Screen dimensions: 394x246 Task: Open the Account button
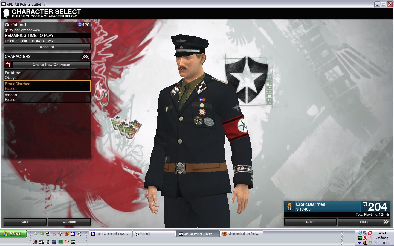(47, 47)
